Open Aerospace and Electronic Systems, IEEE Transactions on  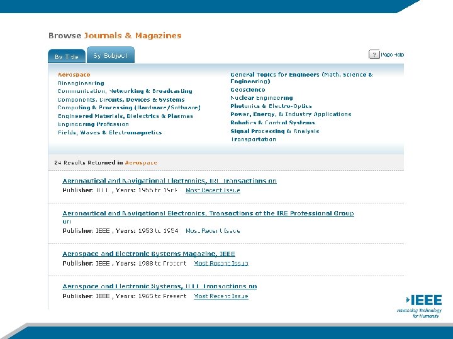(159, 286)
